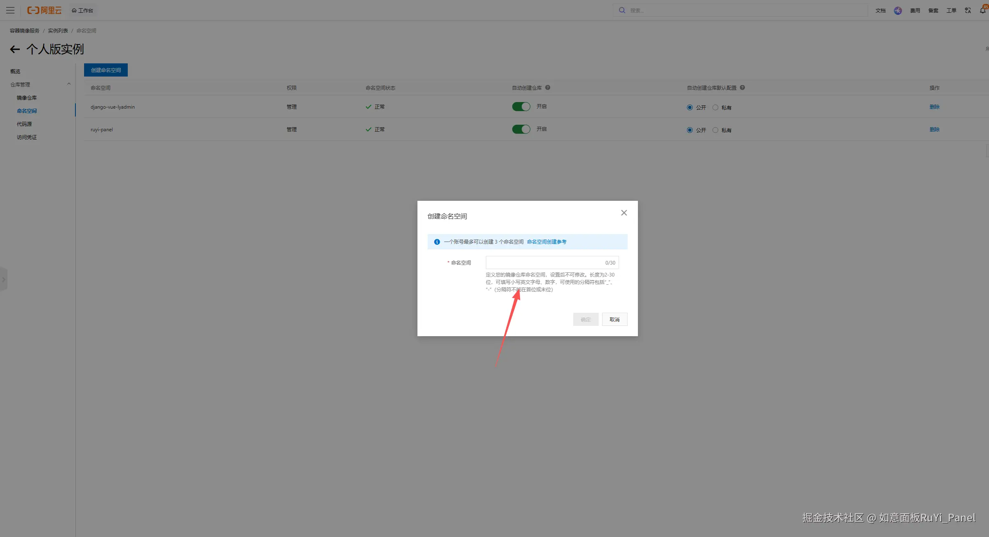This screenshot has width=989, height=537.
Task: Click 正常 status of django-vue-lyadmin
Action: (x=375, y=107)
